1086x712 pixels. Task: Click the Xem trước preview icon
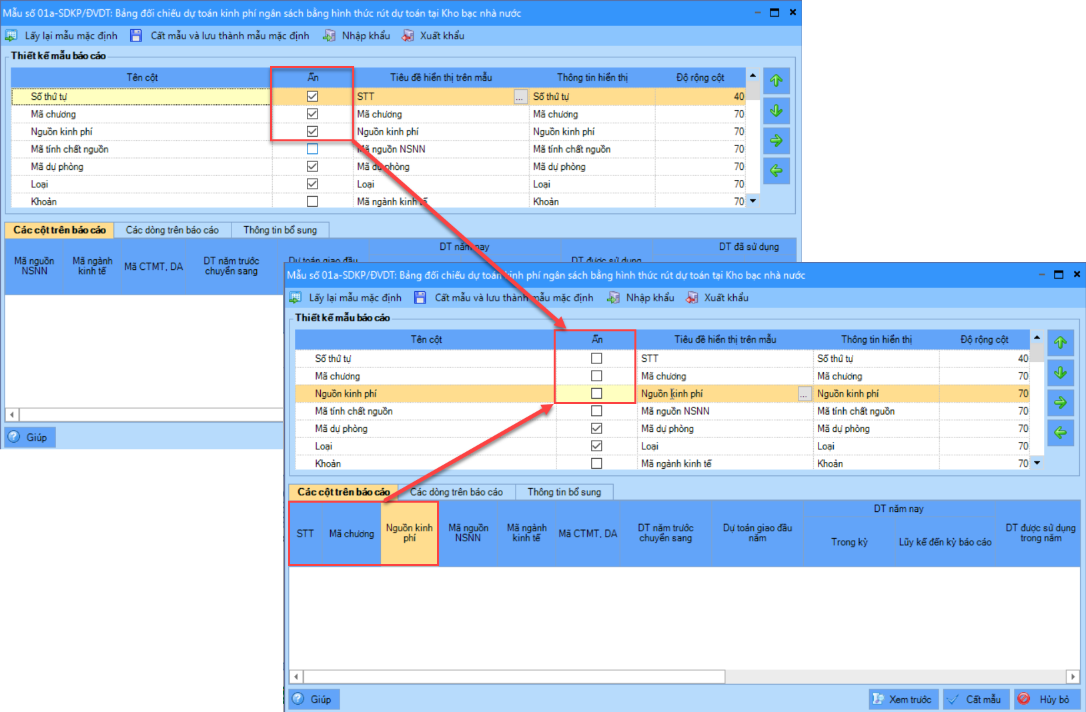[878, 699]
